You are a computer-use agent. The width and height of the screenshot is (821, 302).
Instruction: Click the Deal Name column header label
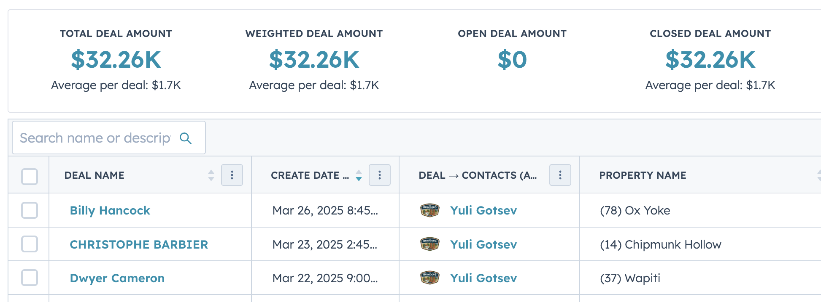(95, 175)
